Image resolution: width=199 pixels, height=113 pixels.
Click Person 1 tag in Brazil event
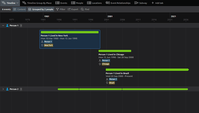pyautogui.click(x=113, y=79)
